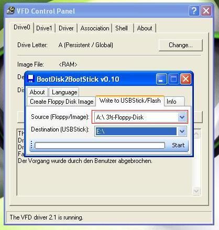Click the Start button

click(x=178, y=145)
